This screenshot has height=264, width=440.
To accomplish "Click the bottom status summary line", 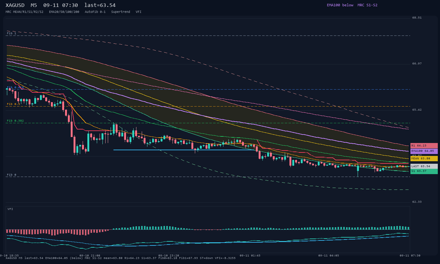I will click(121, 258).
